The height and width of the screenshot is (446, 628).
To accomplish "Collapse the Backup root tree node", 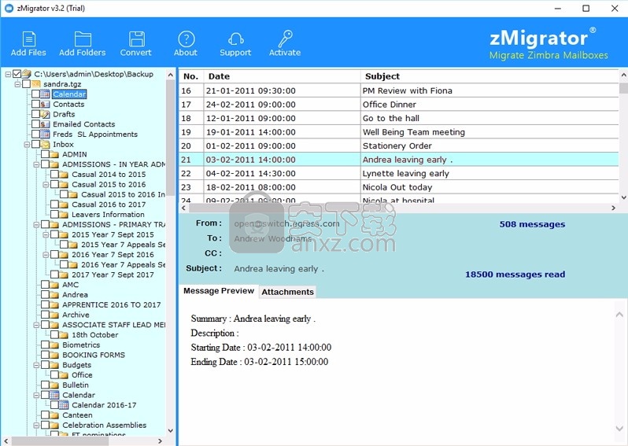I will 8,74.
